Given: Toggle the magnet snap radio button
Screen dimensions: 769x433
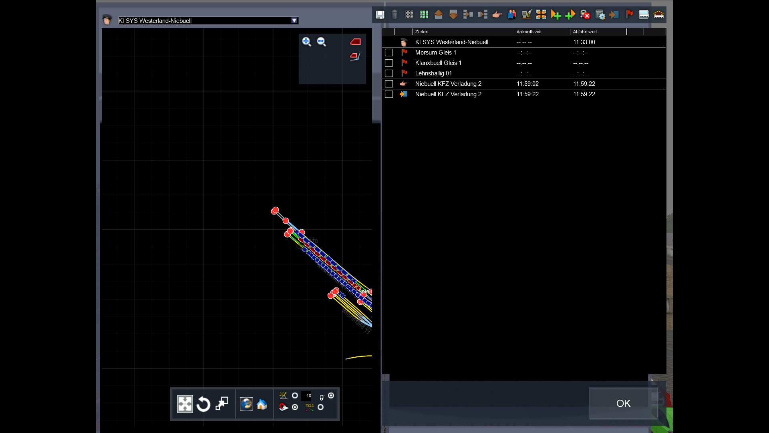Looking at the screenshot, I should (295, 407).
